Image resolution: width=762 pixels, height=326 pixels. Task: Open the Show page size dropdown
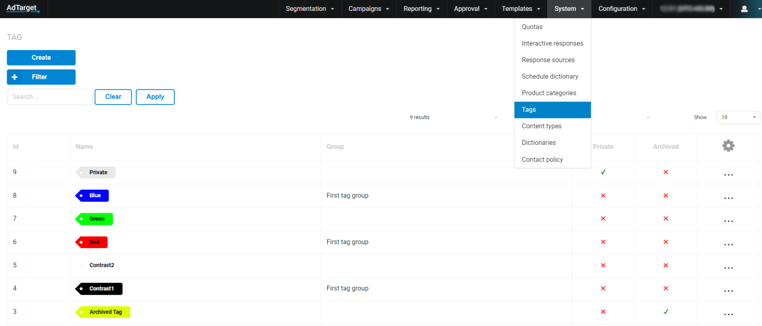point(738,117)
